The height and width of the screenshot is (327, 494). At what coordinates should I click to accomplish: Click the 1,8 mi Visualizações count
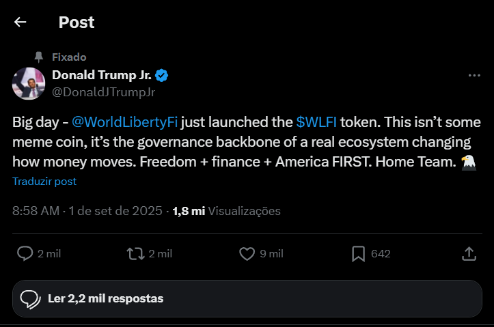coord(225,211)
